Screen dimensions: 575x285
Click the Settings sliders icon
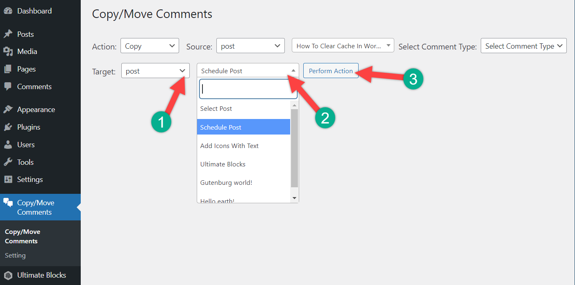8,180
